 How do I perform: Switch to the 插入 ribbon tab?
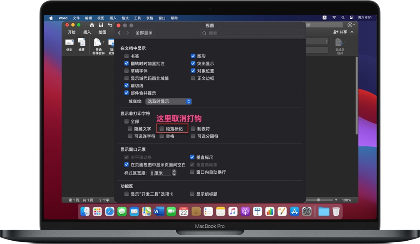[86, 32]
